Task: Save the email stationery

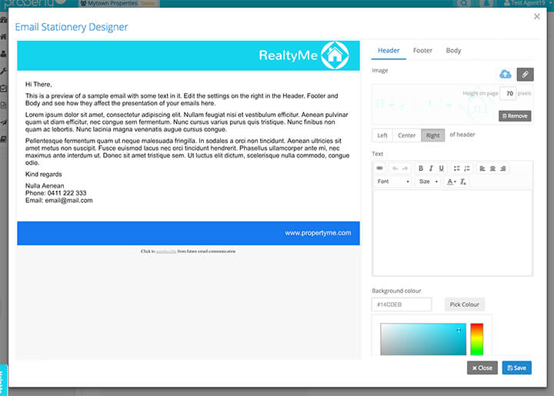Action: (516, 368)
